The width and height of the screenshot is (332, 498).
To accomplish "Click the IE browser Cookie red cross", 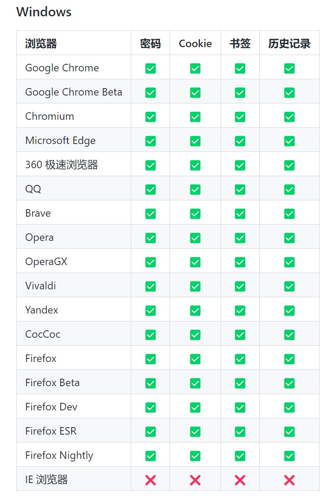I will 195,480.
